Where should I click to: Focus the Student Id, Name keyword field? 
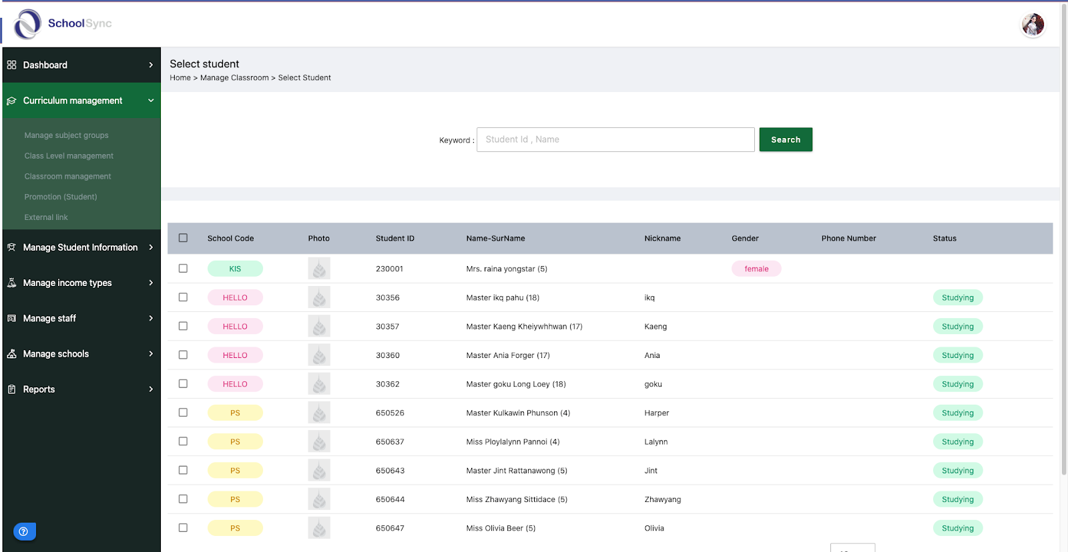click(x=615, y=139)
